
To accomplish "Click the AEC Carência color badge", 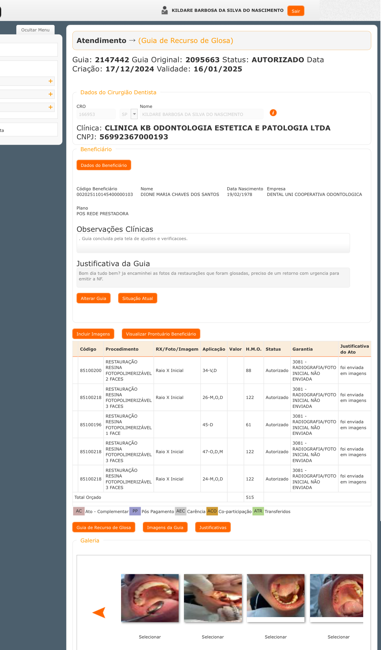I will click(x=180, y=511).
